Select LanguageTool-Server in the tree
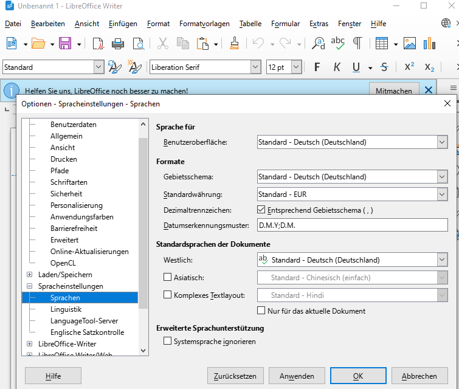The width and height of the screenshot is (459, 389). click(x=85, y=321)
